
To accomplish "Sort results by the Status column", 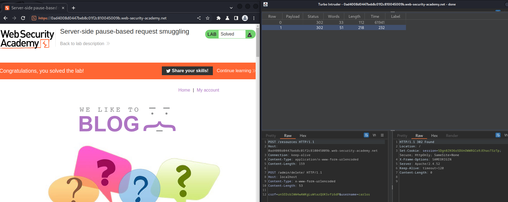I will tap(313, 16).
